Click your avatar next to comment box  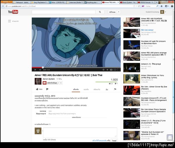(38, 131)
